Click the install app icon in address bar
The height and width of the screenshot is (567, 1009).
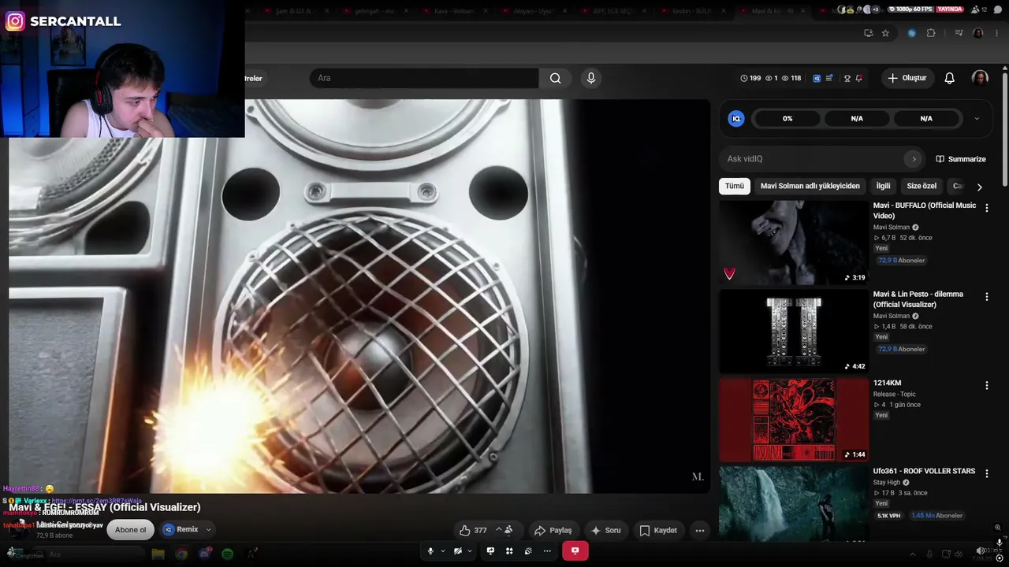tap(868, 33)
